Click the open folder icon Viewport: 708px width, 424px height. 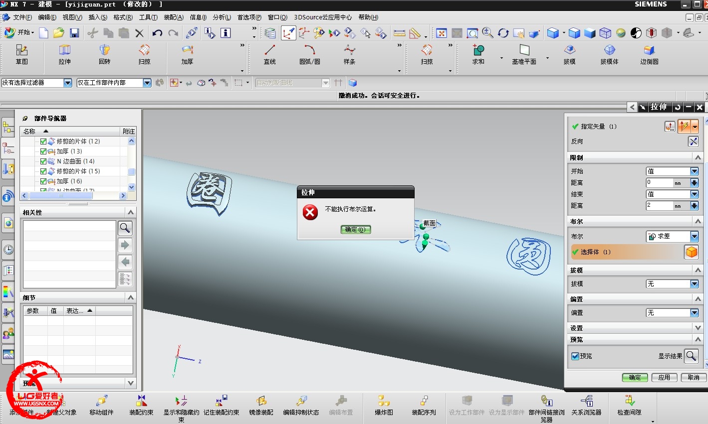59,33
